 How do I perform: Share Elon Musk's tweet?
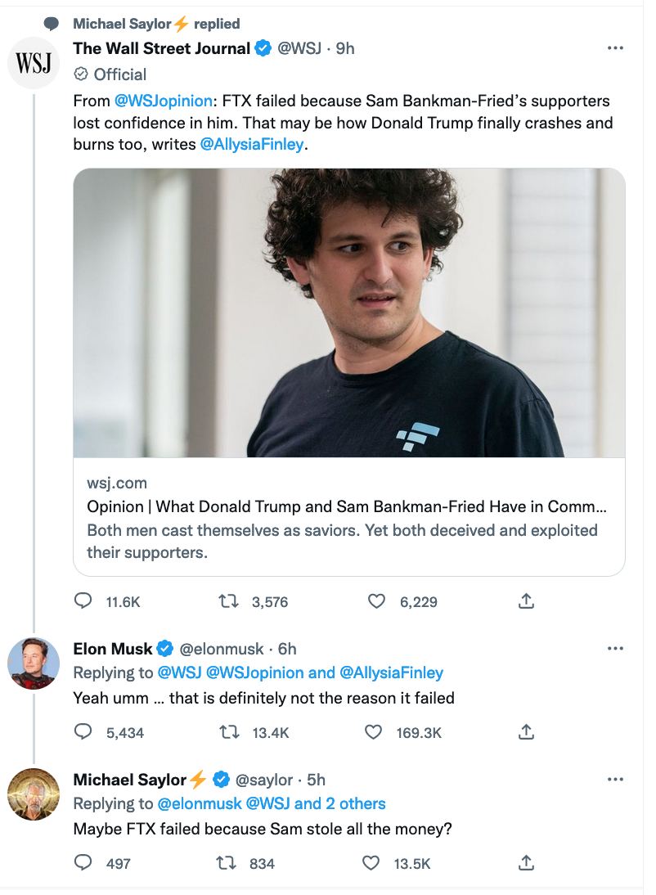tap(526, 731)
